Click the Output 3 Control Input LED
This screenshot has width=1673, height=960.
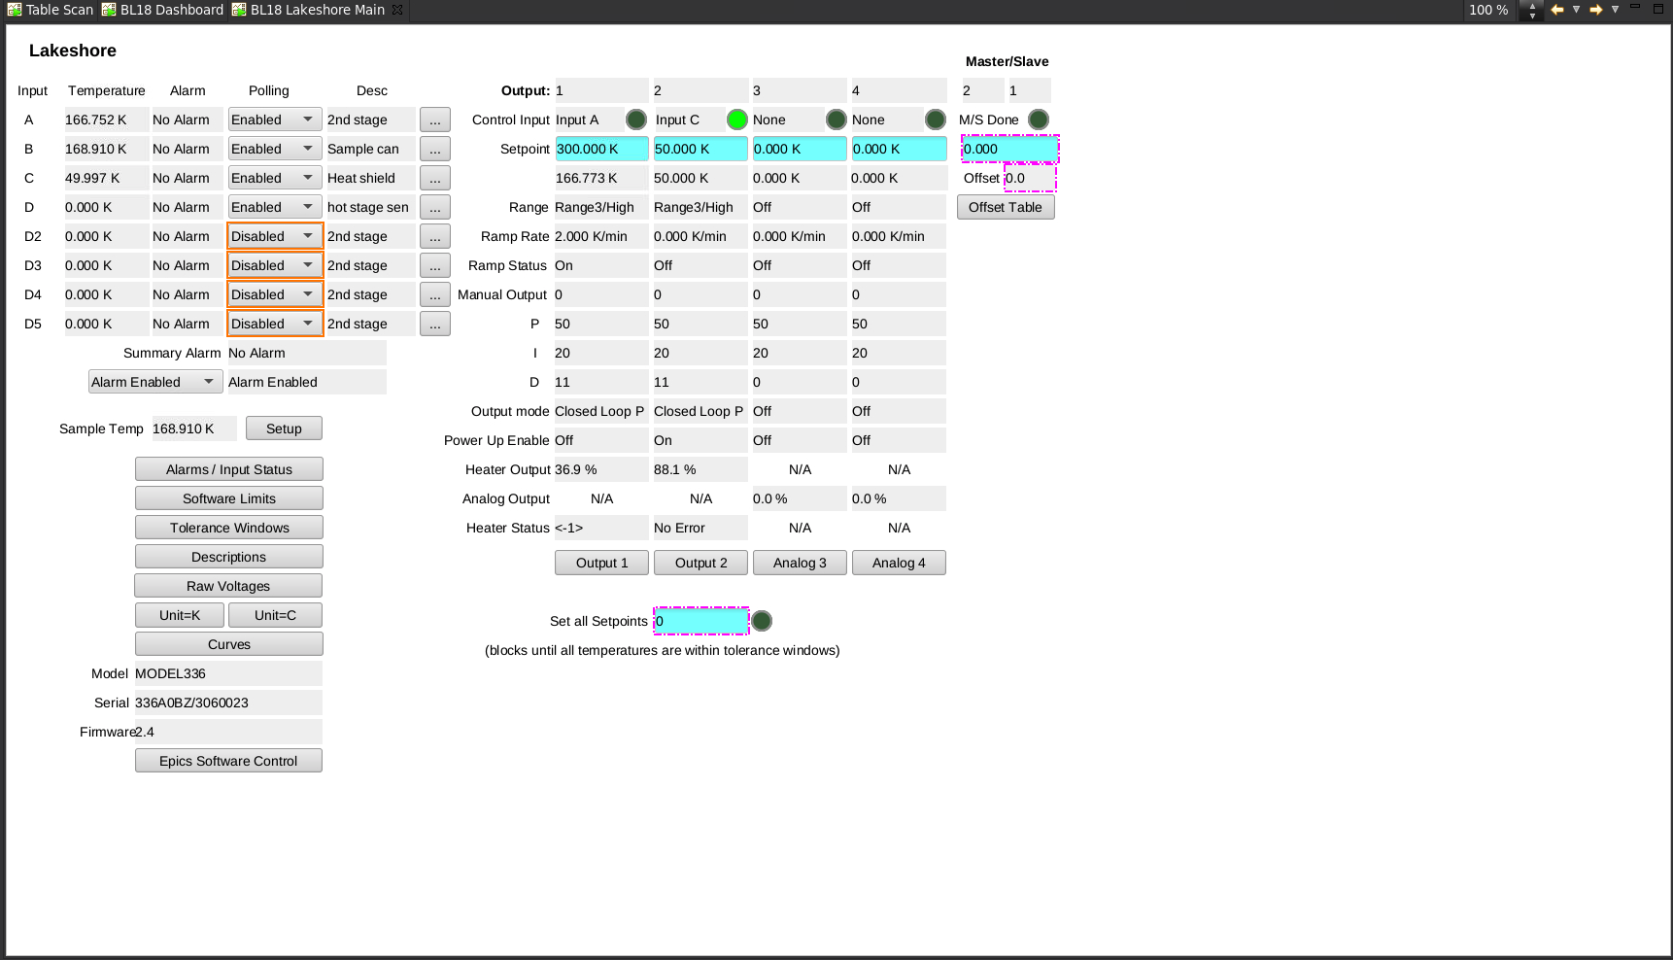[836, 120]
